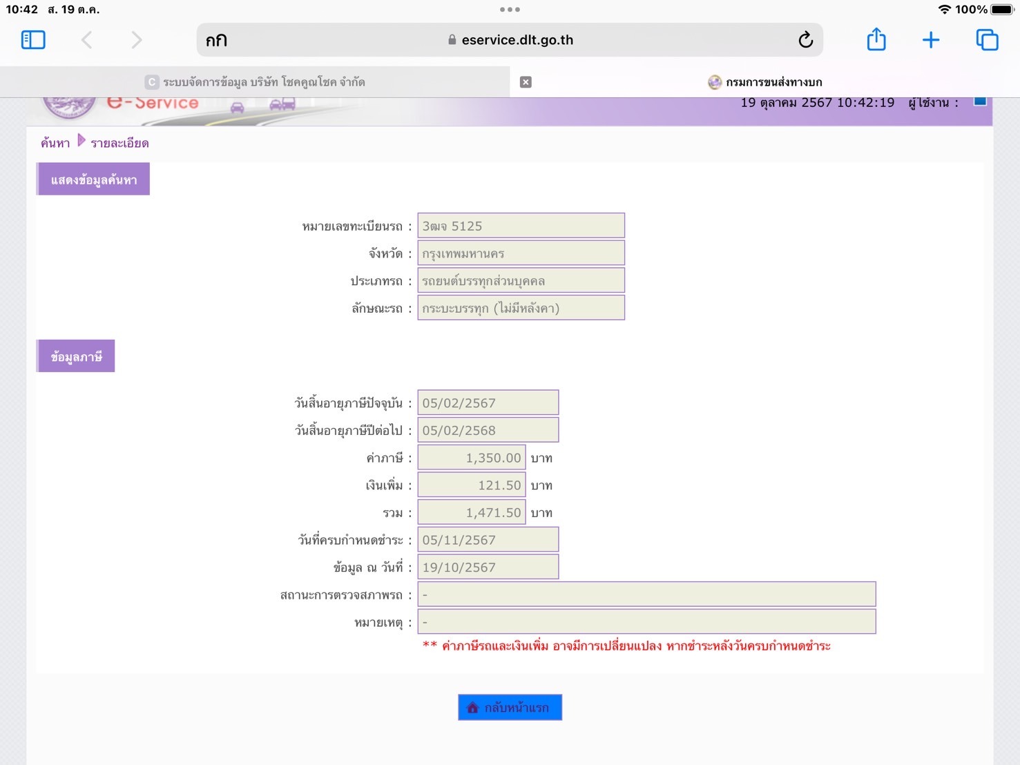Click the วันที่ครบกำหนดชำระ label
Image resolution: width=1020 pixels, height=765 pixels.
[355, 541]
